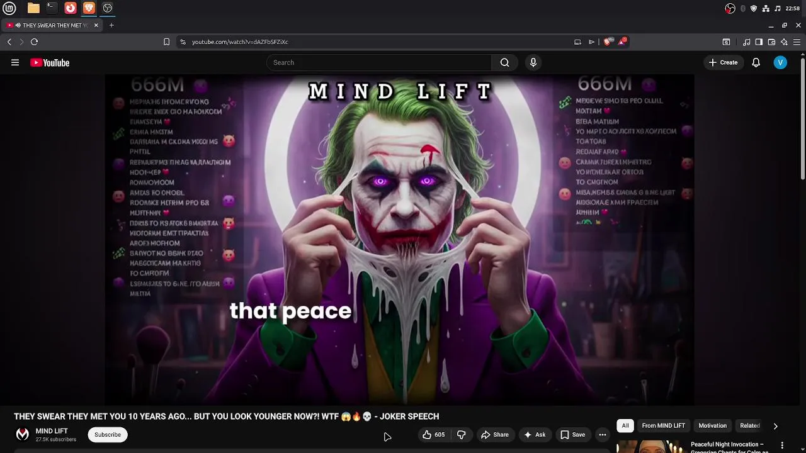Click the page vertical scrollbar
Screen dimensions: 806x453
[x=803, y=118]
